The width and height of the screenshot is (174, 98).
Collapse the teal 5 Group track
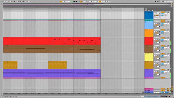pos(145,20)
